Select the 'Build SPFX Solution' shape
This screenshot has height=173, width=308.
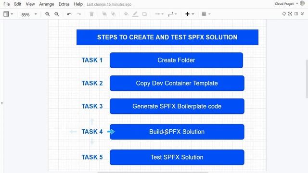tap(177, 132)
